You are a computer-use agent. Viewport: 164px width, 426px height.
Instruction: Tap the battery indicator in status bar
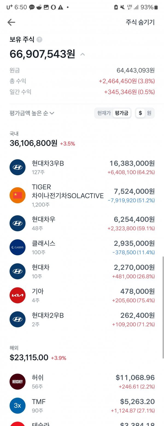click(156, 7)
